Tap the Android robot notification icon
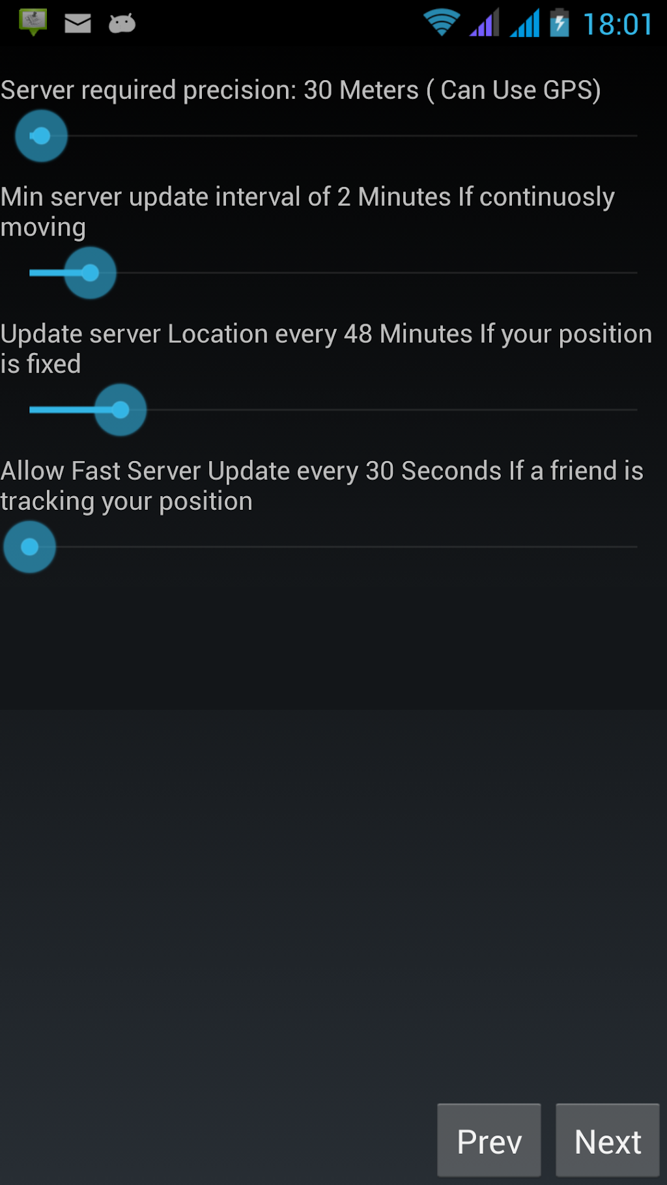Image resolution: width=667 pixels, height=1185 pixels. click(x=122, y=23)
